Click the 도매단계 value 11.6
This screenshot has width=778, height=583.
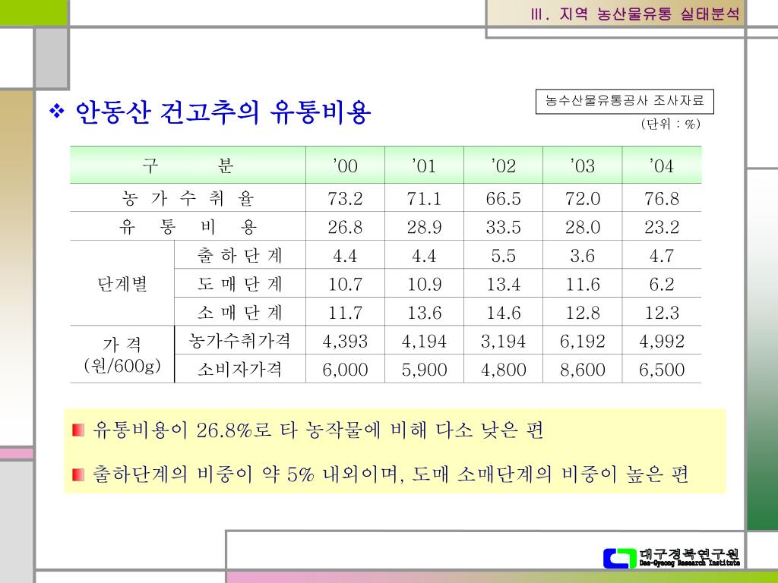[583, 284]
